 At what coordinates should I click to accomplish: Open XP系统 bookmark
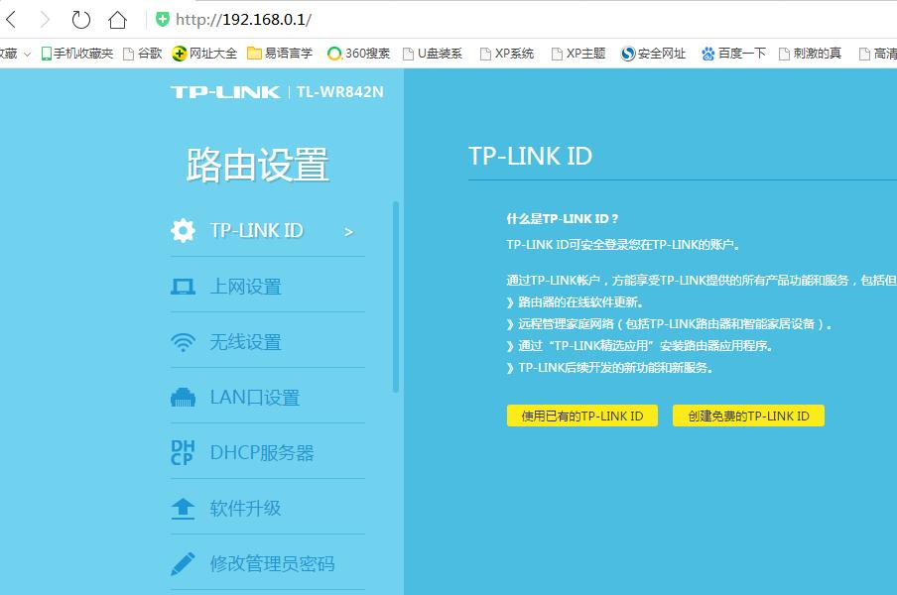[507, 54]
